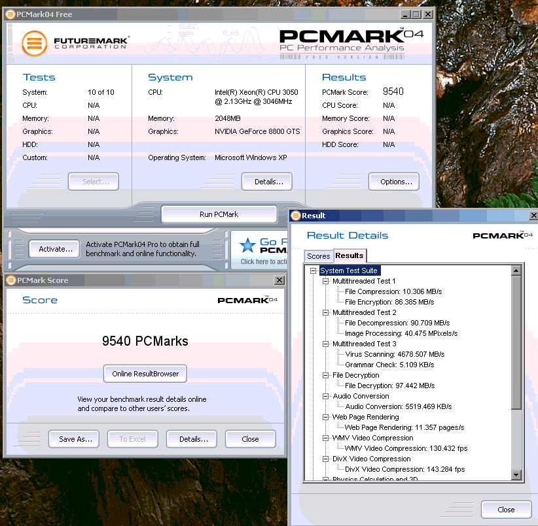Collapse the Web Page Rendering group
Screen dimensions: 538x526
point(325,417)
